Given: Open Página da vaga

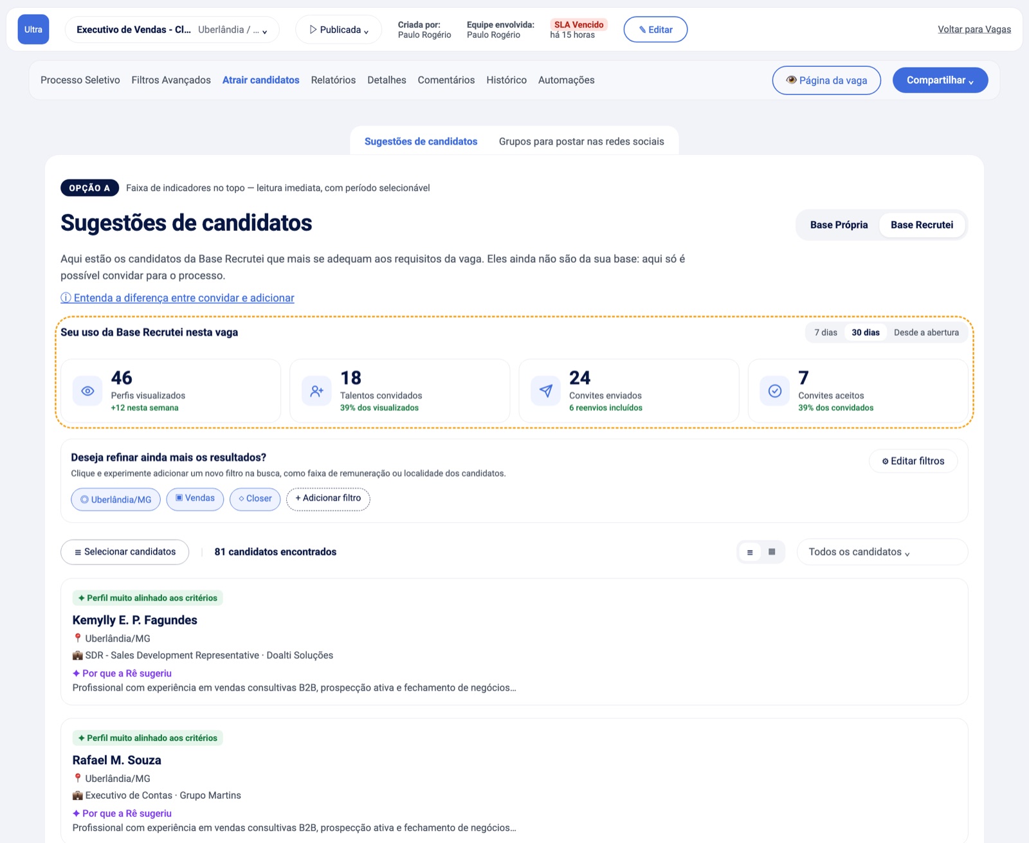Looking at the screenshot, I should click(x=826, y=80).
